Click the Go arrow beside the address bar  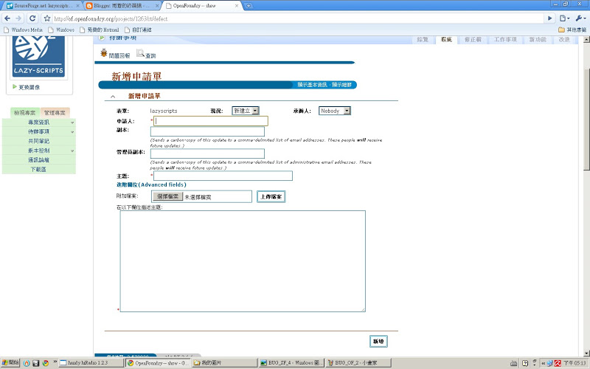pos(549,18)
